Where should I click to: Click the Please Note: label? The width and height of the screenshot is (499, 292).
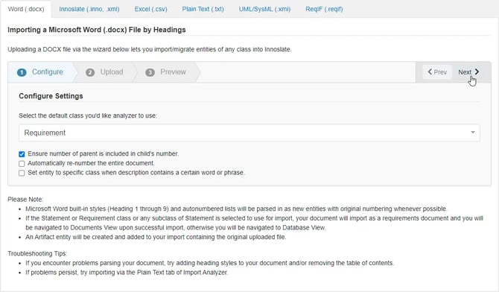coord(25,200)
